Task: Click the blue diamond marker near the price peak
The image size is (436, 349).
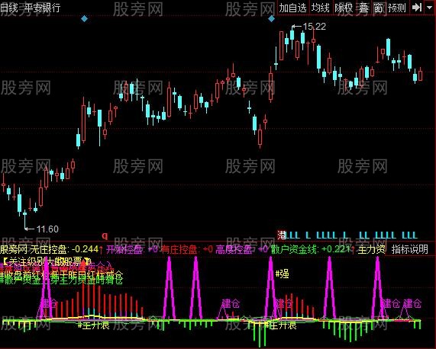Action: tap(271, 18)
